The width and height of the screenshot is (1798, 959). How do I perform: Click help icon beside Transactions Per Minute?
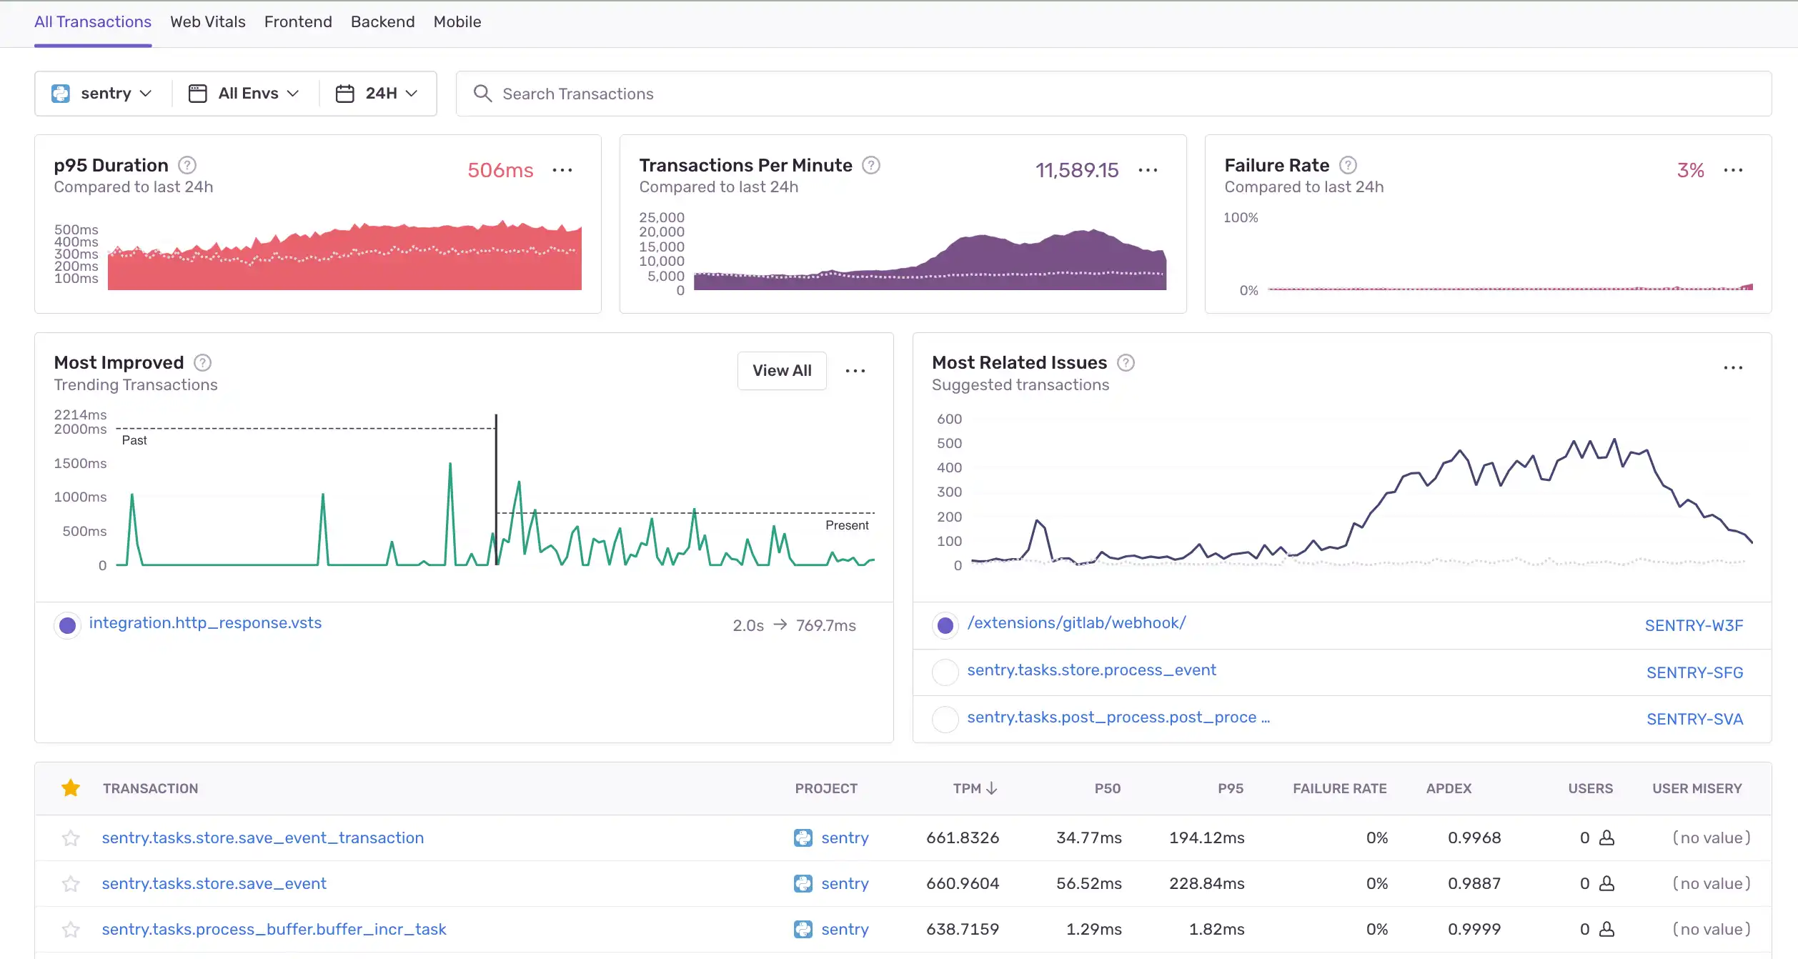(x=870, y=165)
